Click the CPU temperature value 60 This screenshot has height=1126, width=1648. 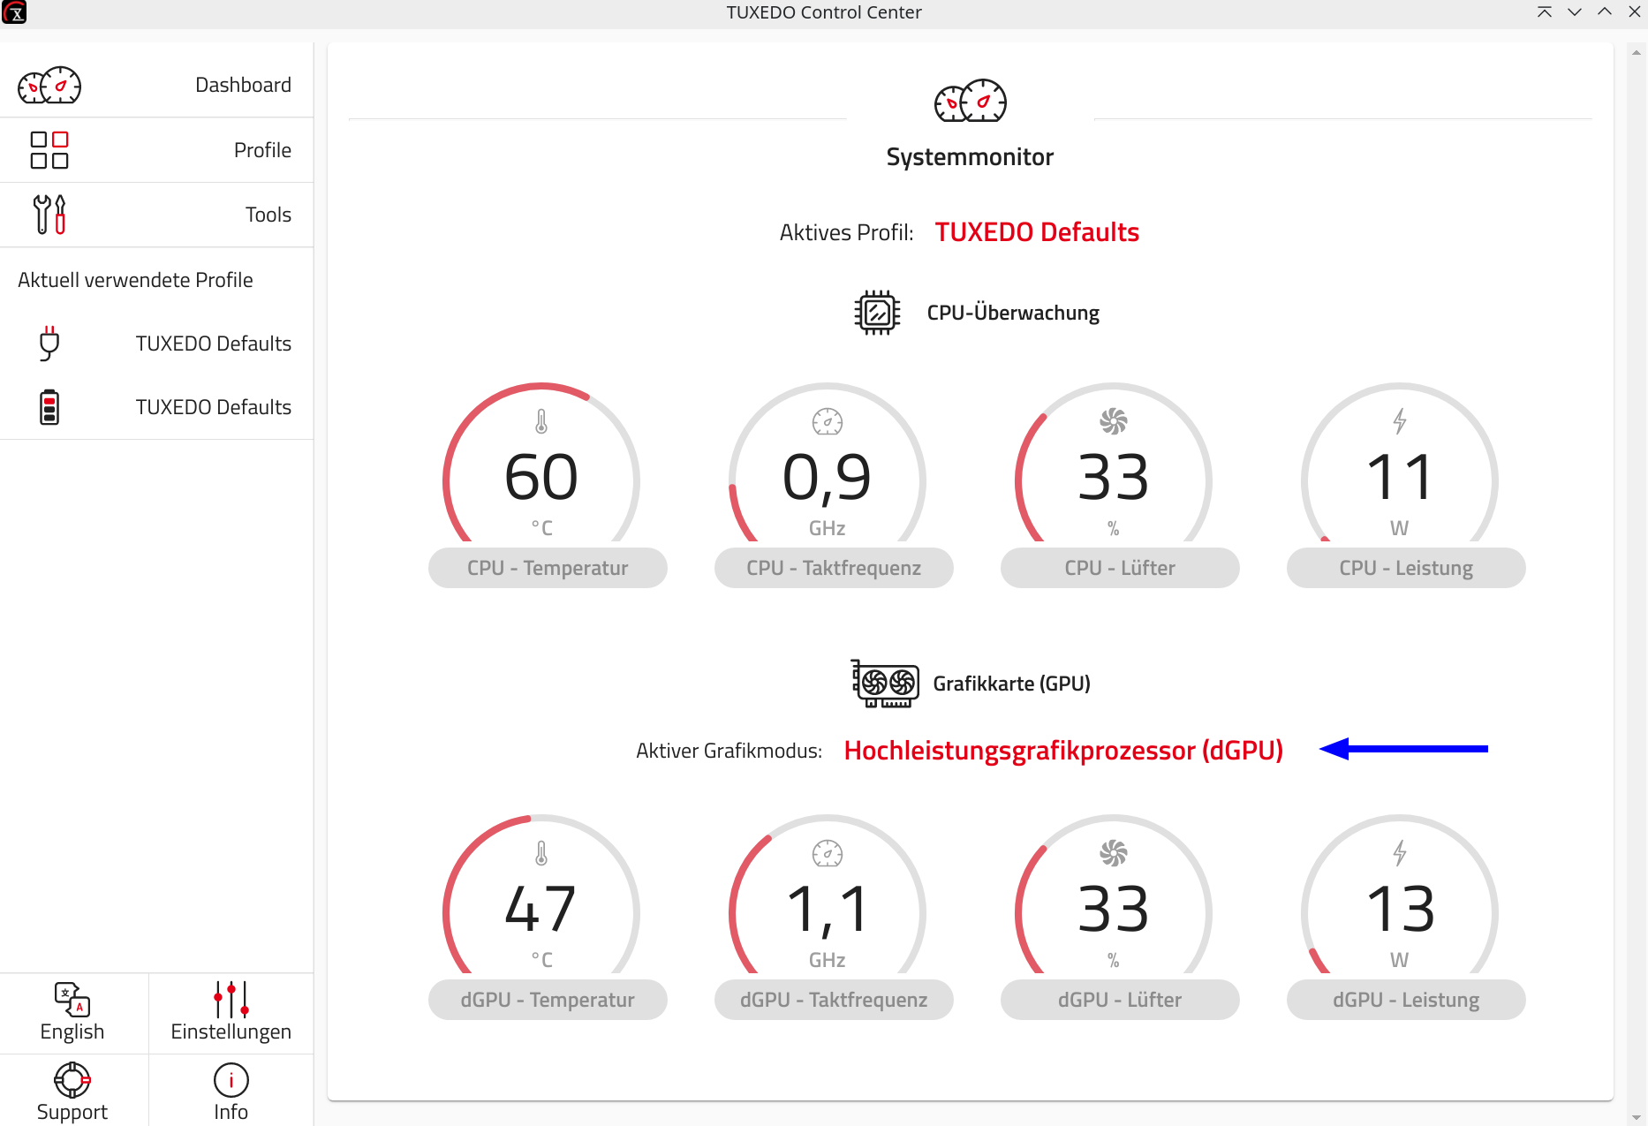[541, 478]
